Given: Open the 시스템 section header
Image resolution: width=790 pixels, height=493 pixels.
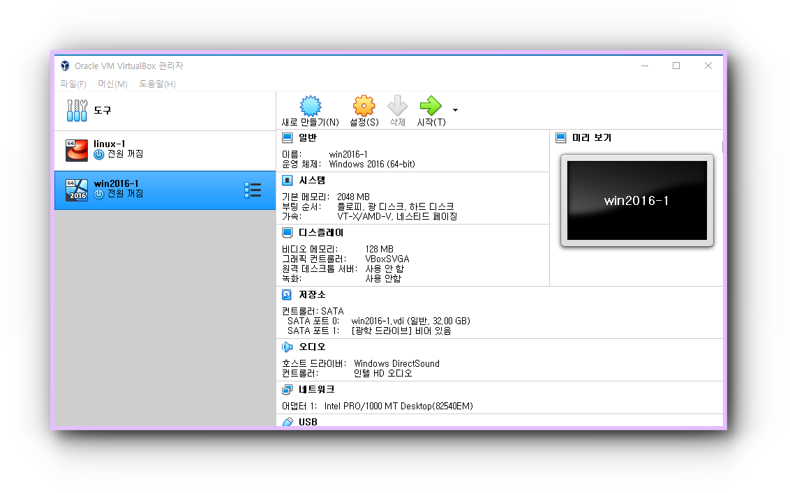Looking at the screenshot, I should coord(312,181).
